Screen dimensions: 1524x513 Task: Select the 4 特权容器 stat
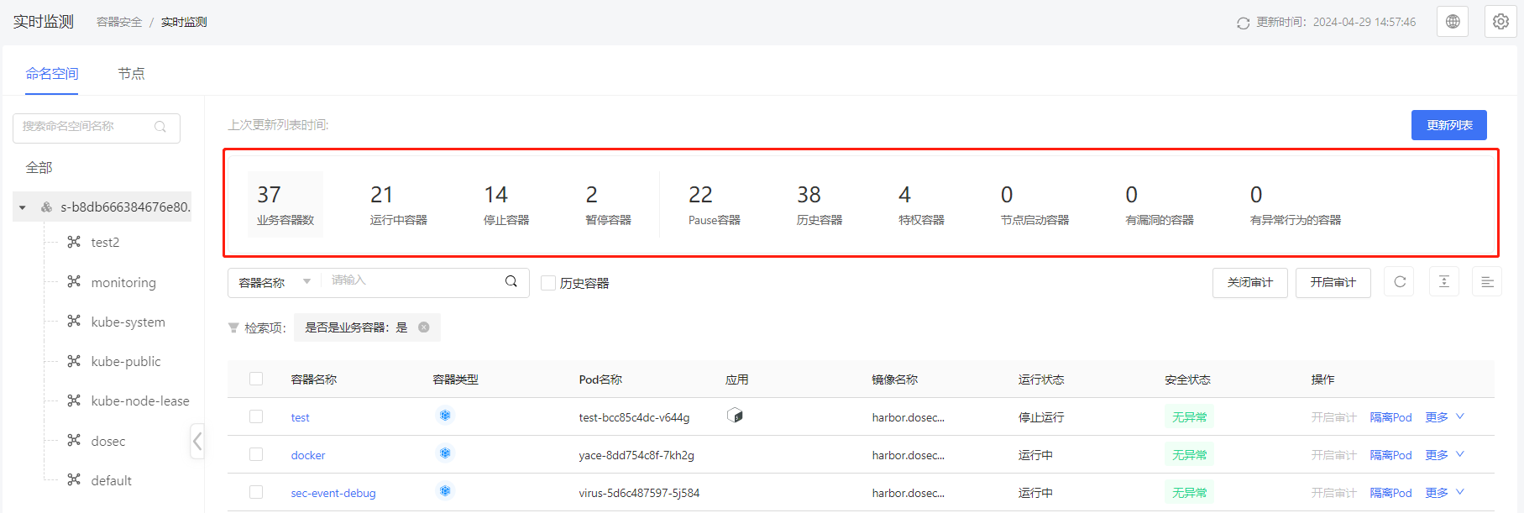921,205
